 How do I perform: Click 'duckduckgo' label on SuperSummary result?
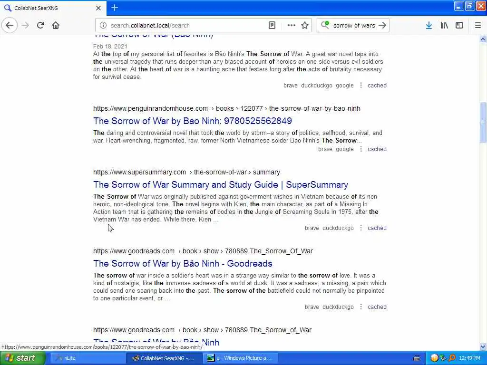[x=338, y=228]
